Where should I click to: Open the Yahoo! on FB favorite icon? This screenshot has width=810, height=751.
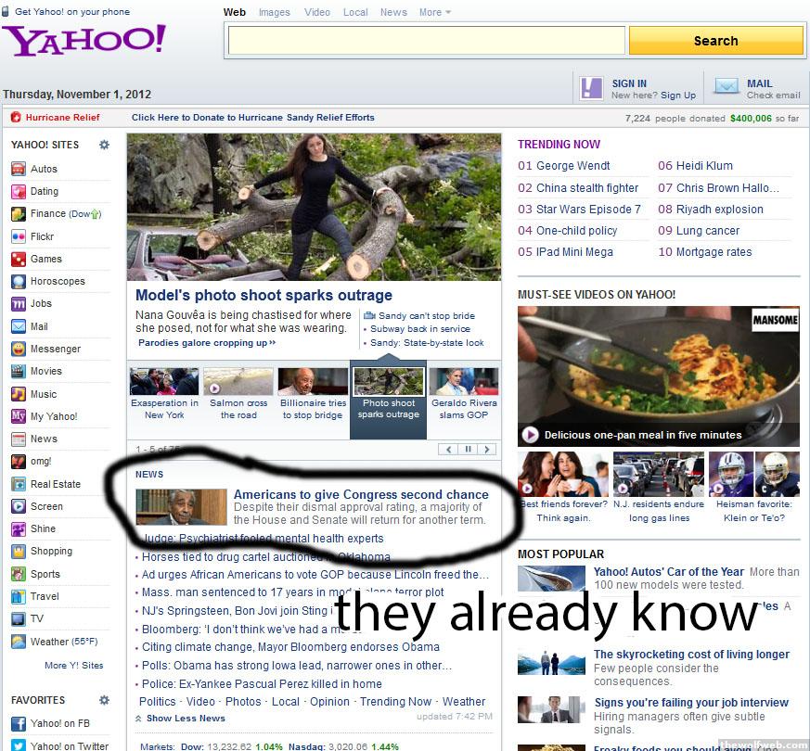pos(18,723)
